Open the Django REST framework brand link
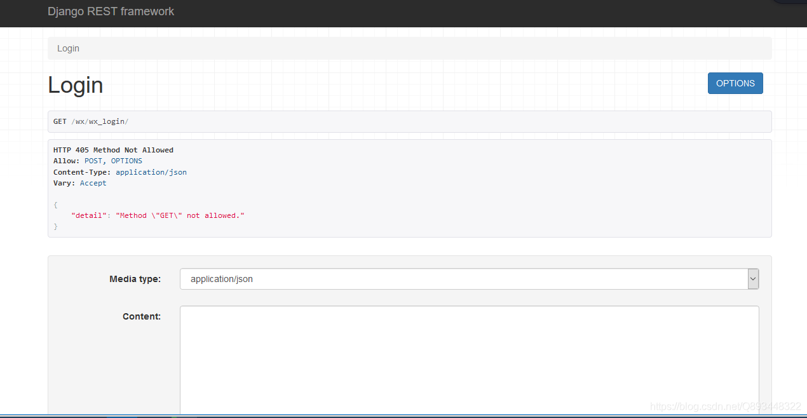Screen dimensions: 807x418 coord(111,11)
